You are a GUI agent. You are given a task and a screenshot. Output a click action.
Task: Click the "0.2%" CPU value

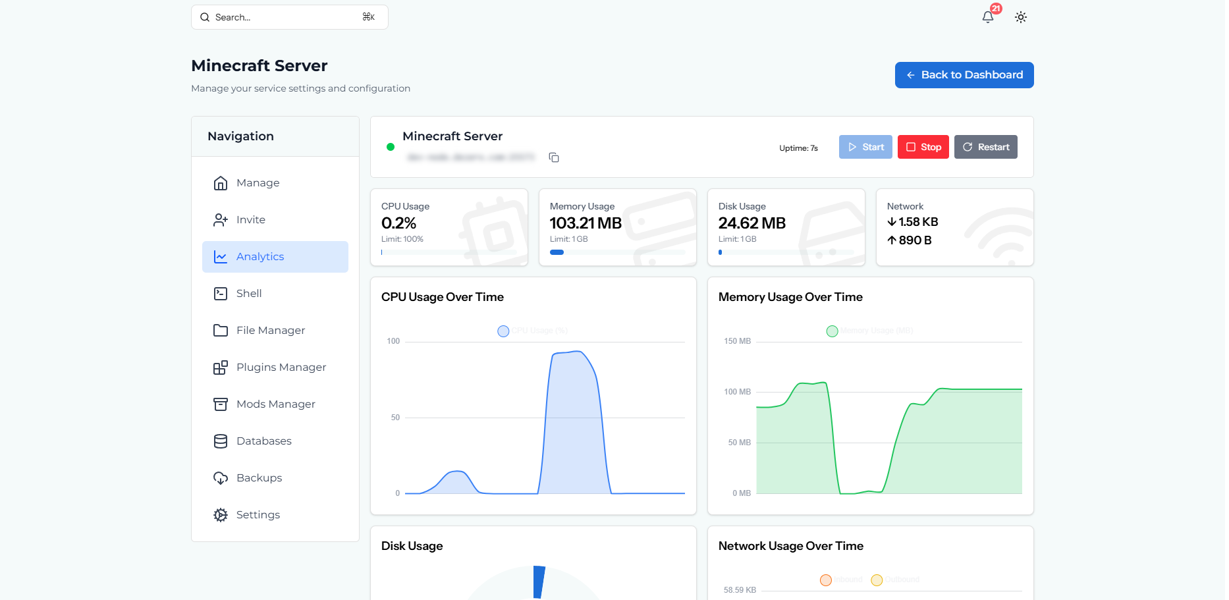398,223
